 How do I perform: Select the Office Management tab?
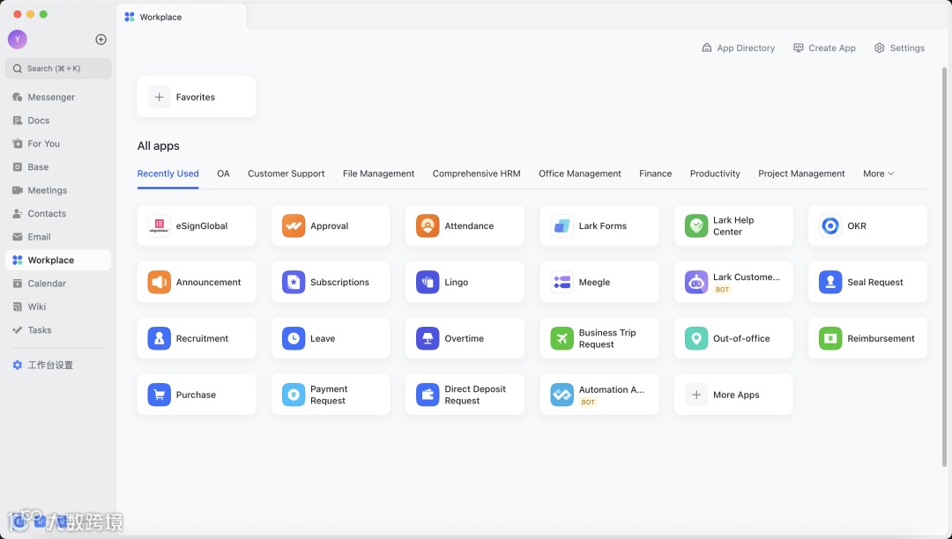click(x=580, y=174)
